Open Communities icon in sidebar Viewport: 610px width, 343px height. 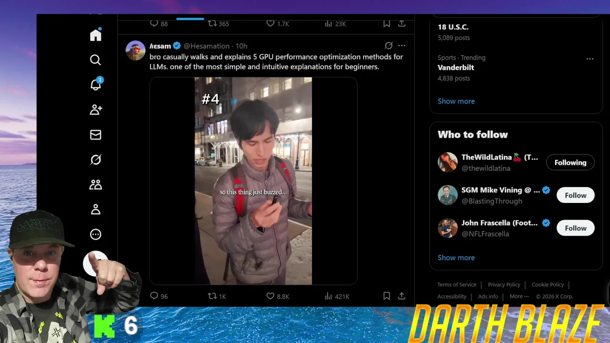click(x=96, y=184)
